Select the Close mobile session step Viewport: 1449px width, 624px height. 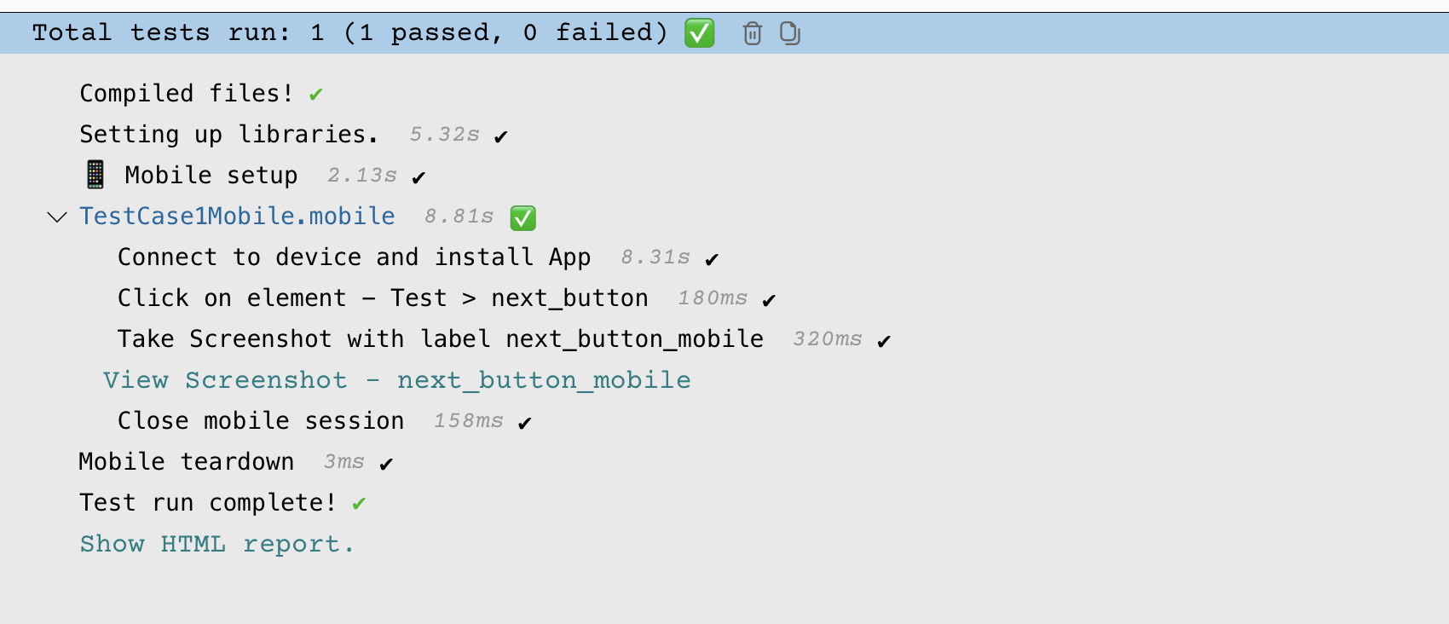(x=261, y=421)
